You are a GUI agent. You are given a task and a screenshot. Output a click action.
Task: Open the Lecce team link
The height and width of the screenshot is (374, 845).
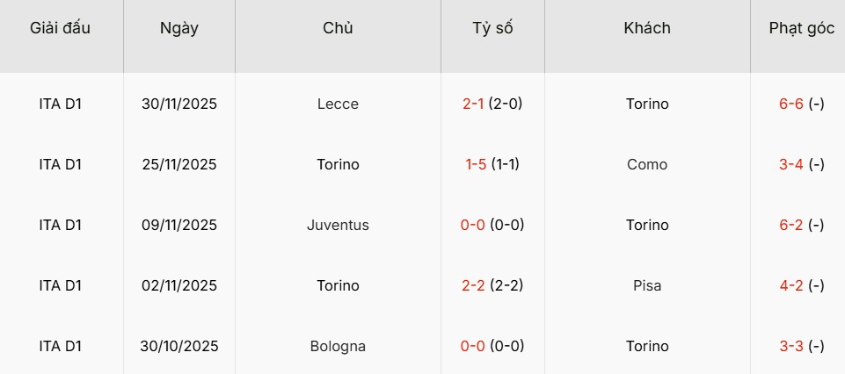(338, 104)
